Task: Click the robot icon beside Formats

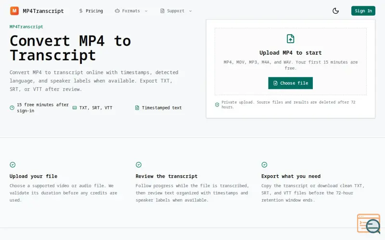Action: tap(117, 11)
